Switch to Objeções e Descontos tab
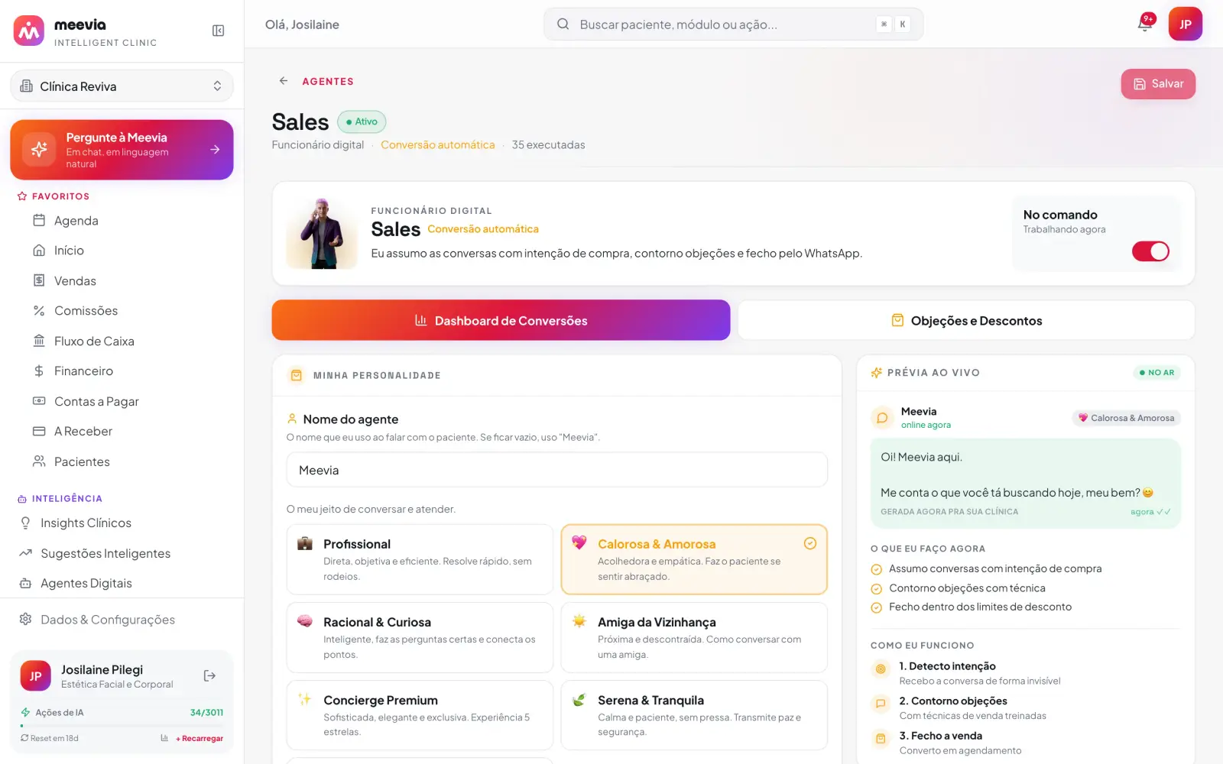Viewport: 1223px width, 764px height. tap(966, 320)
